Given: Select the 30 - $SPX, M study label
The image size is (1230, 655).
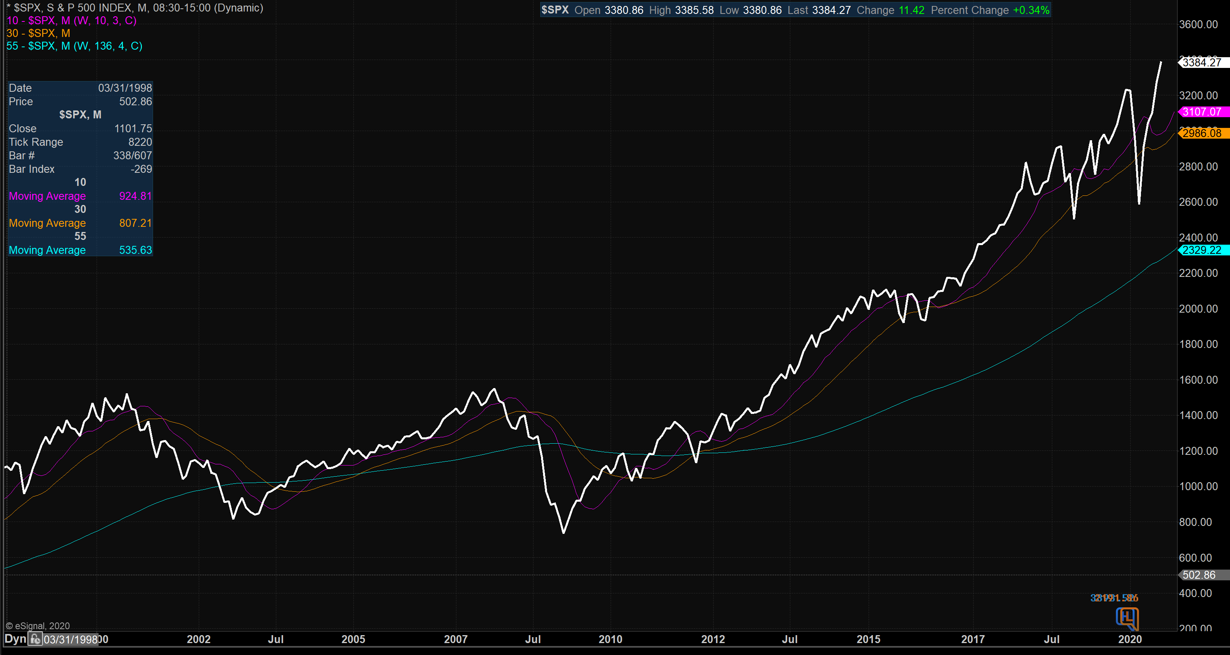Looking at the screenshot, I should (x=38, y=33).
